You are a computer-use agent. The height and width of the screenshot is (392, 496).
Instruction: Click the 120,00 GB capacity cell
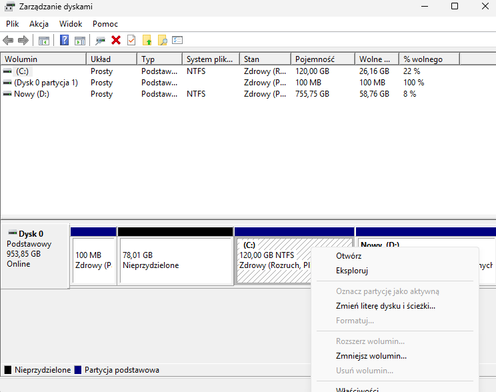(312, 71)
